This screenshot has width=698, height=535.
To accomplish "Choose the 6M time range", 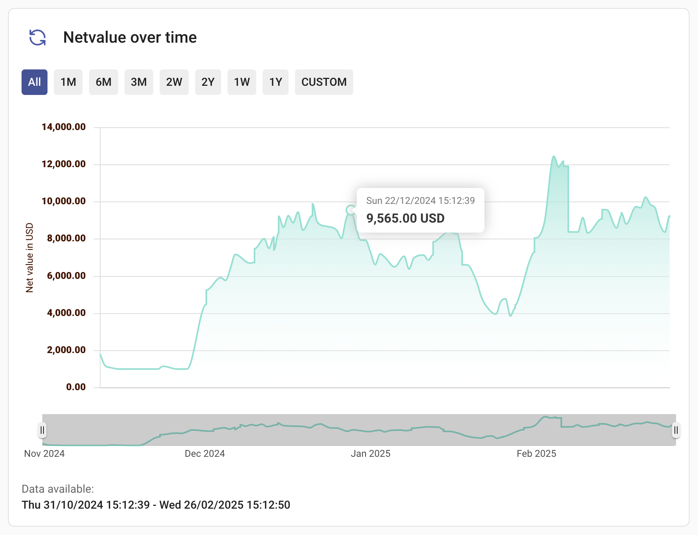I will (x=103, y=82).
